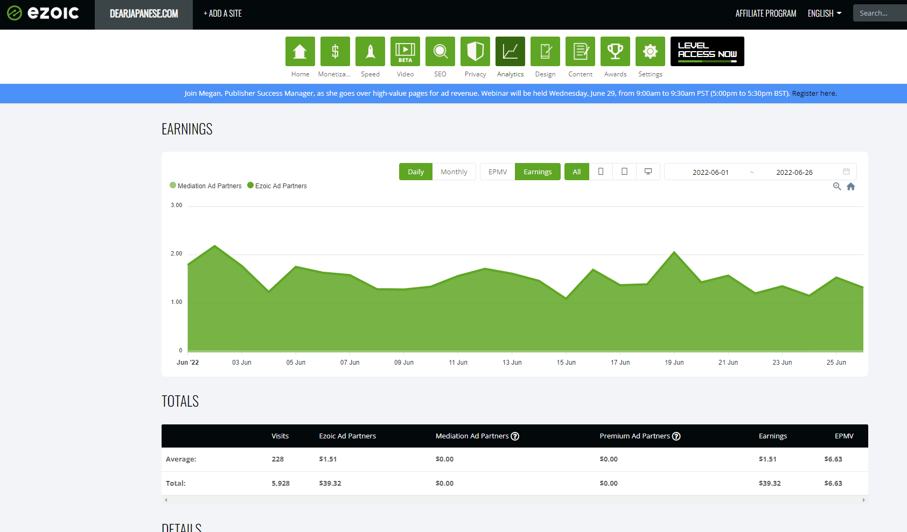Click the Earnings column header

click(x=773, y=436)
